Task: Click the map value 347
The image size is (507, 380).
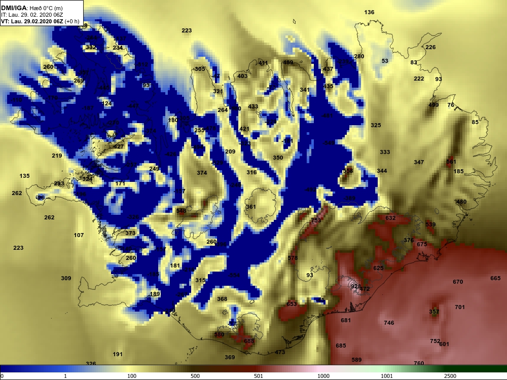Action: point(419,162)
